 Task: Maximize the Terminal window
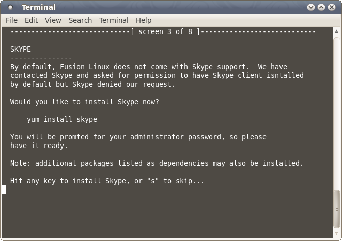coord(321,8)
